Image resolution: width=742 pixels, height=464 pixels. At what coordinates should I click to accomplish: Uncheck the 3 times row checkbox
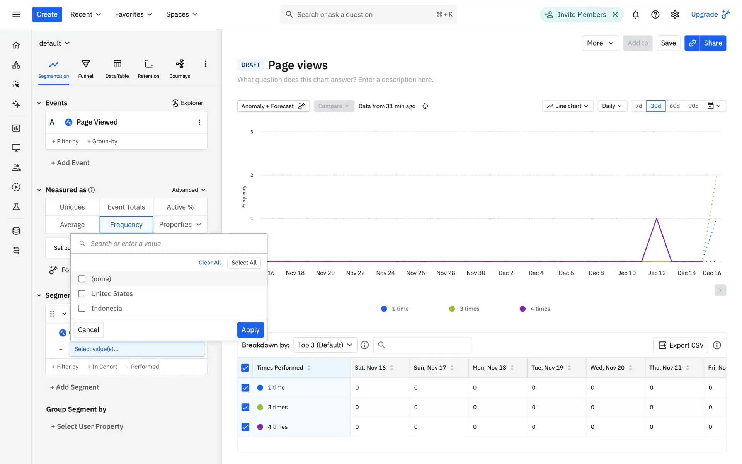[245, 407]
